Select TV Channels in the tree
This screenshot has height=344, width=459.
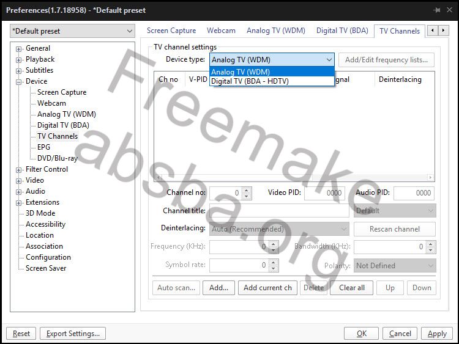click(x=58, y=136)
